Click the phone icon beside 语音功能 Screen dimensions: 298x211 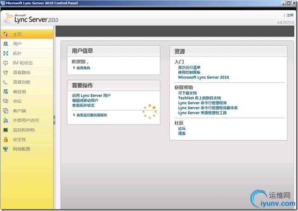(6, 82)
